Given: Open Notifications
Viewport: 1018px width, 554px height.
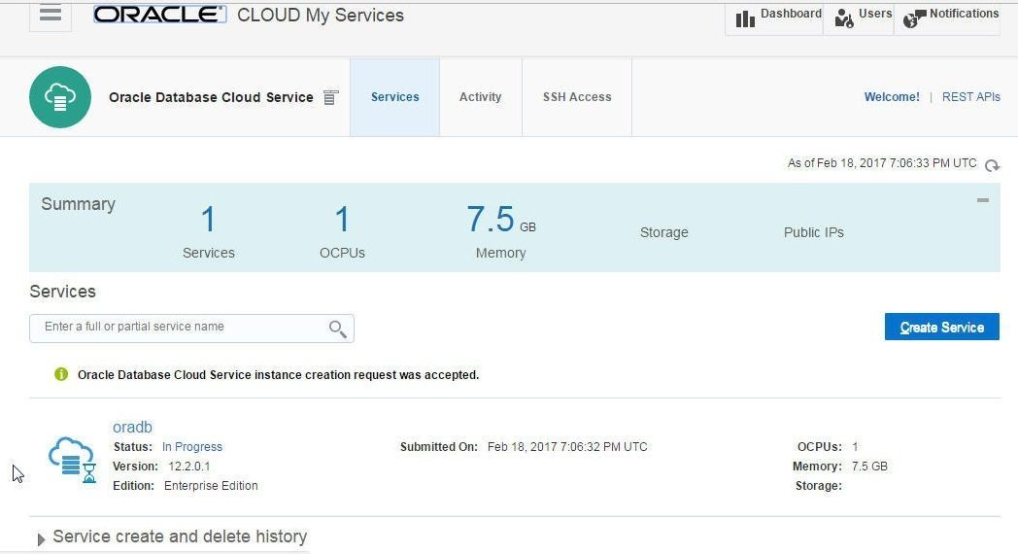Looking at the screenshot, I should click(947, 17).
